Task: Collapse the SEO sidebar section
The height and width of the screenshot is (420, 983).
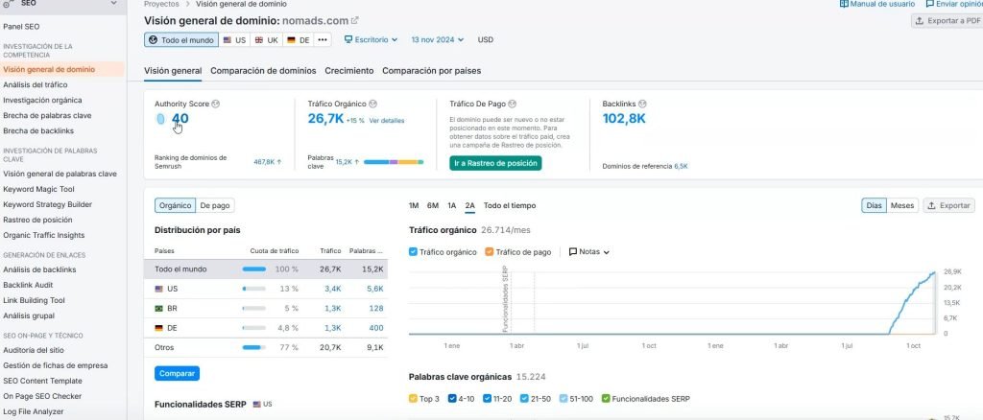Action: (x=113, y=3)
